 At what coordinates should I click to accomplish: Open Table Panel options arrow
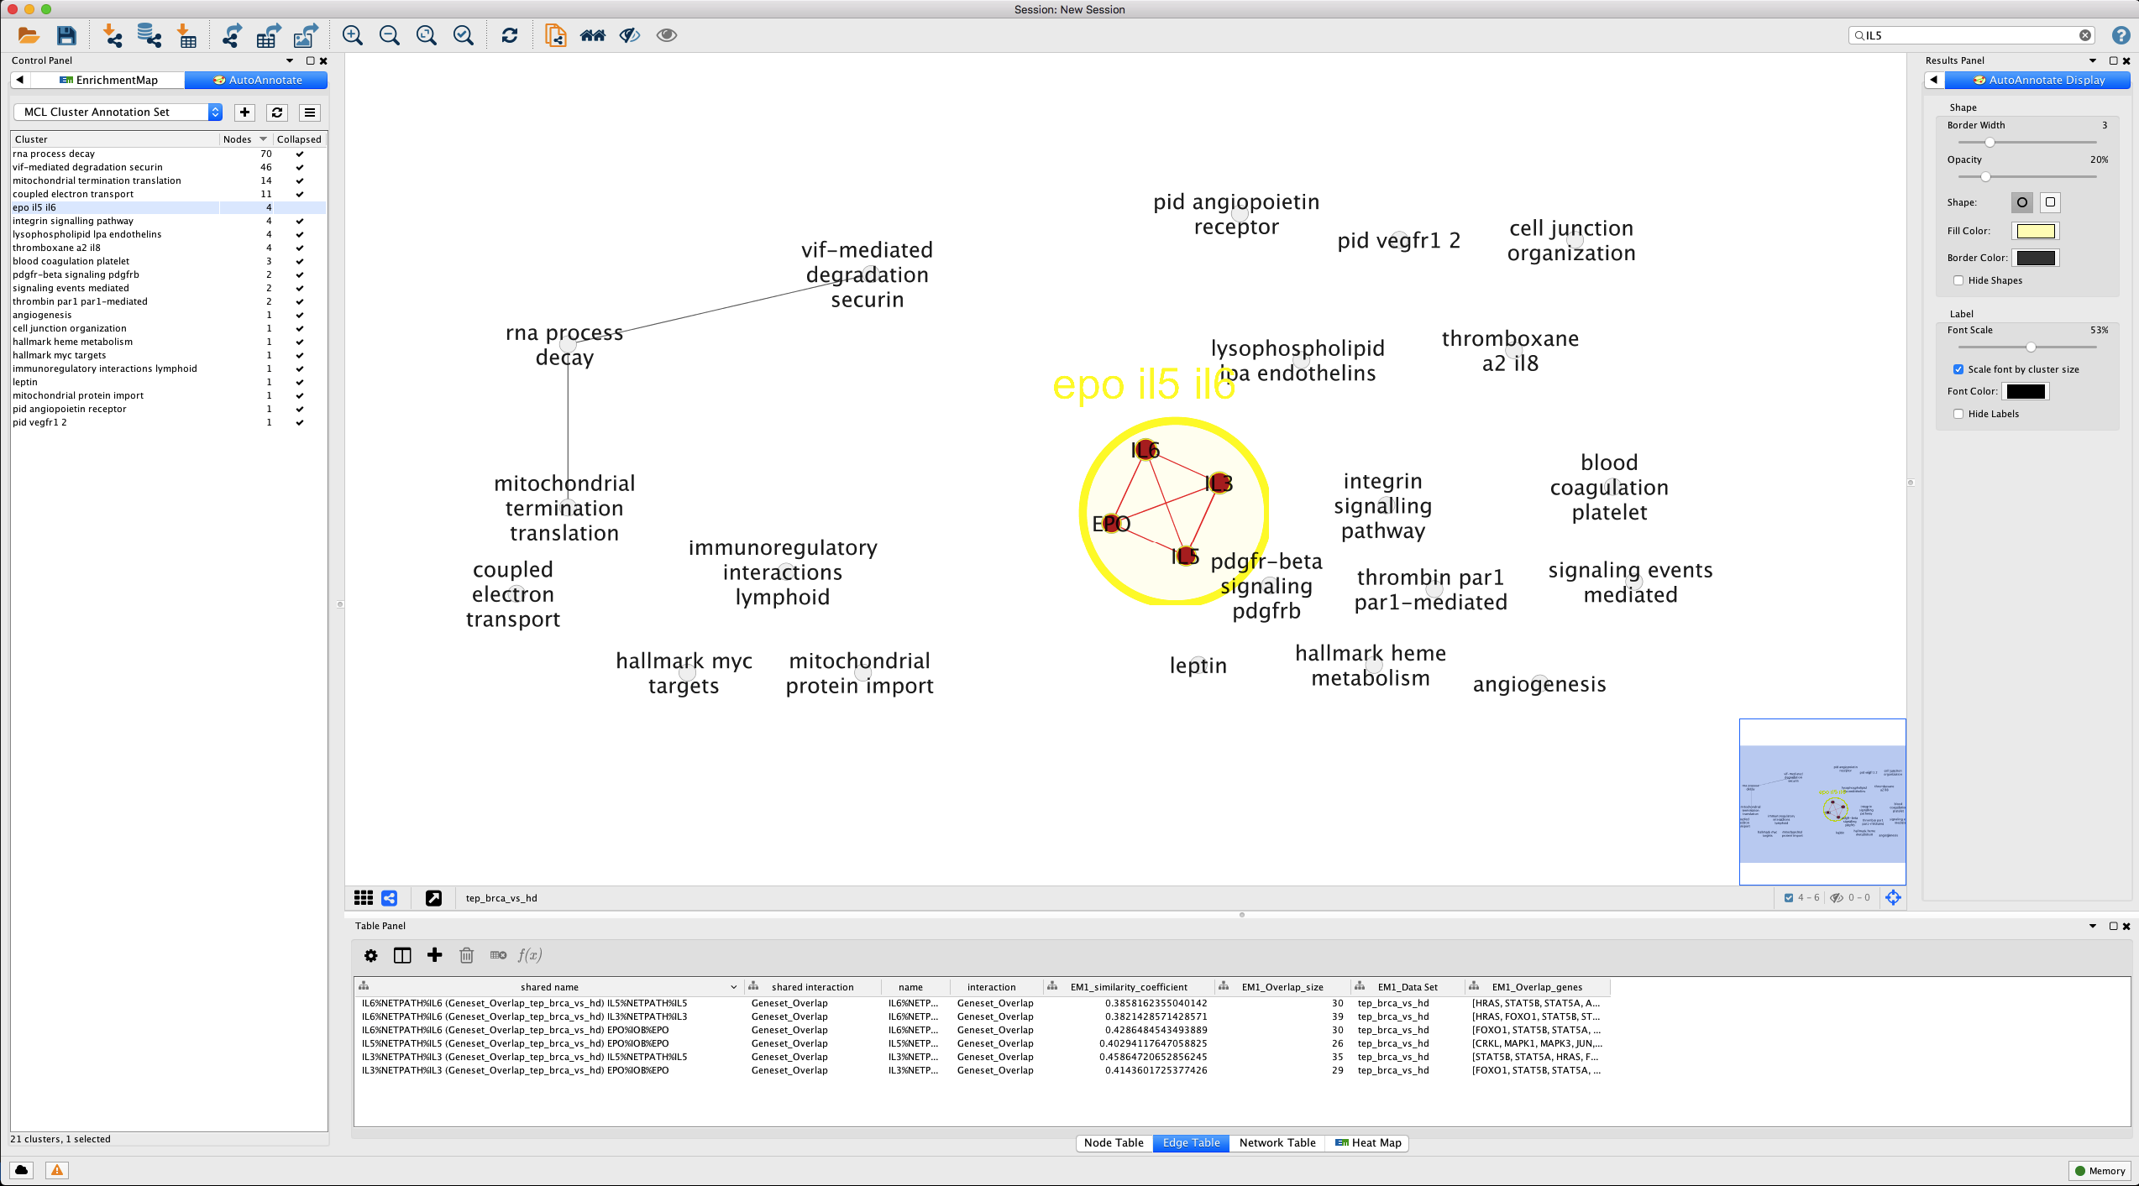pyautogui.click(x=2093, y=926)
